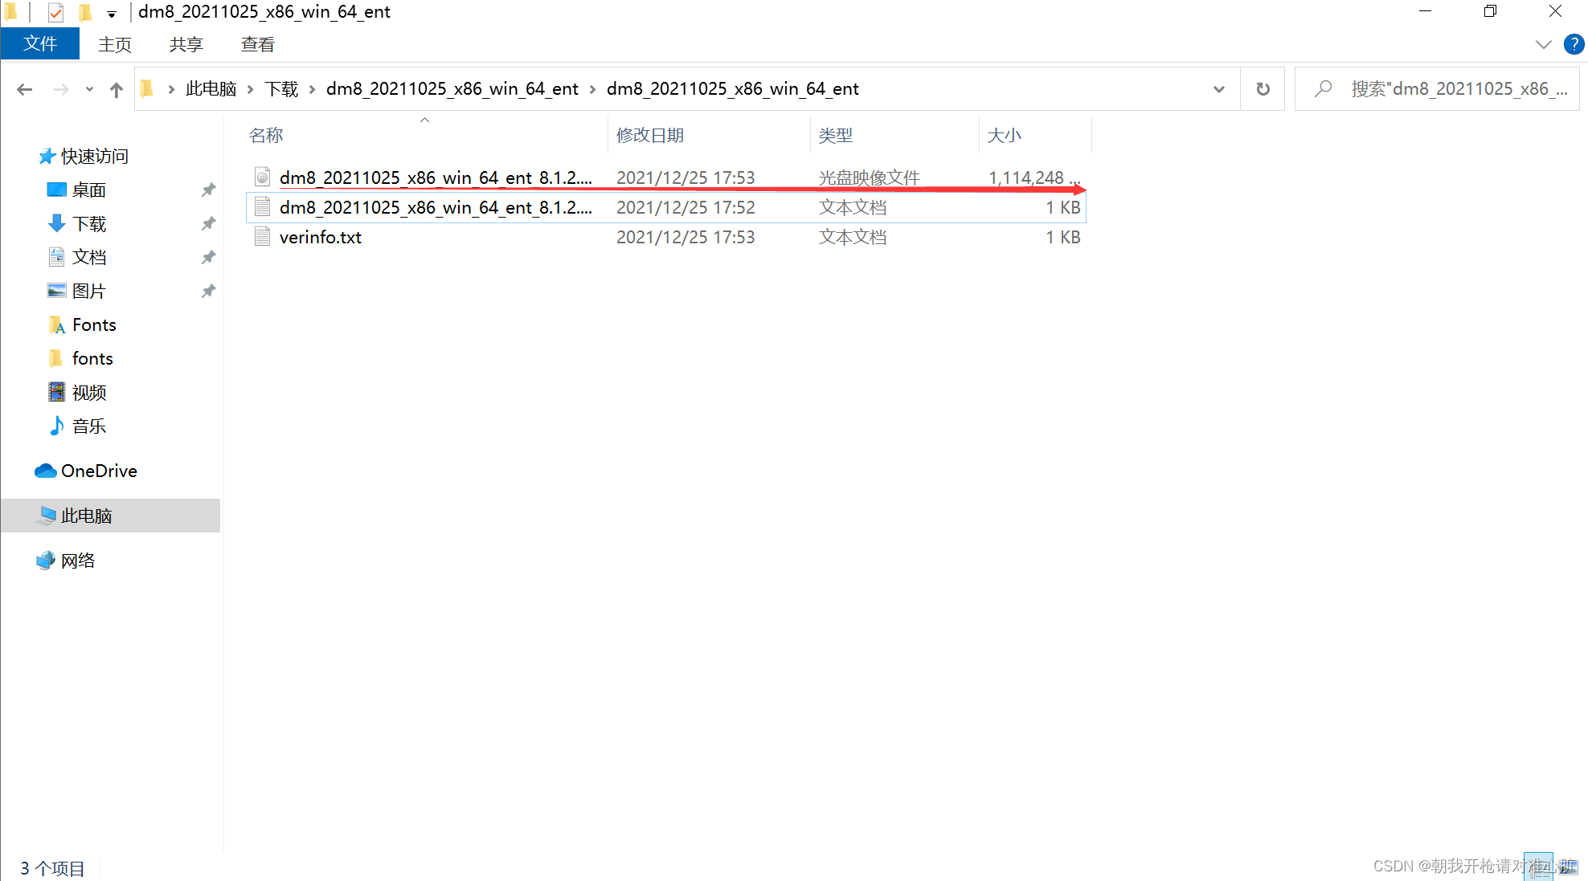
Task: Open the text document dm8_20211025 MD5
Action: (x=436, y=206)
